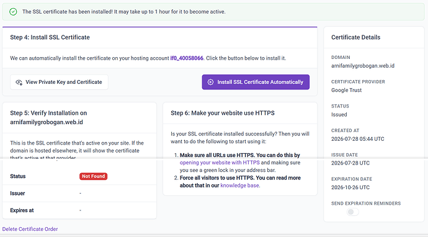Click the Google Trust provider value
Viewport: 428px width, 237px height.
tap(346, 90)
